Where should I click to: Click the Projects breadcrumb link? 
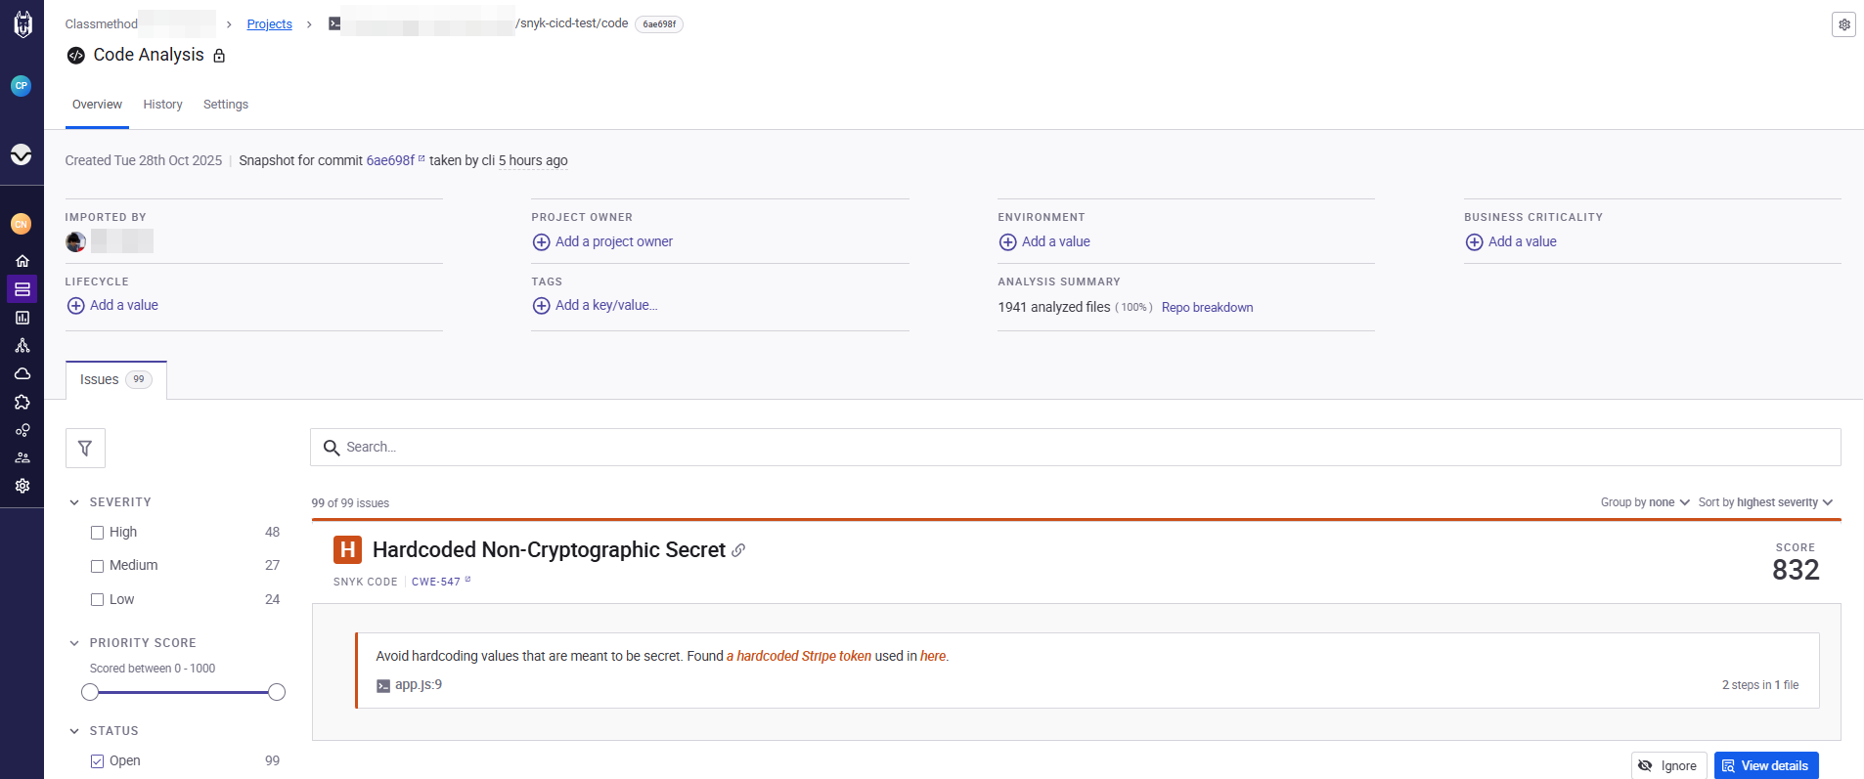pyautogui.click(x=269, y=23)
